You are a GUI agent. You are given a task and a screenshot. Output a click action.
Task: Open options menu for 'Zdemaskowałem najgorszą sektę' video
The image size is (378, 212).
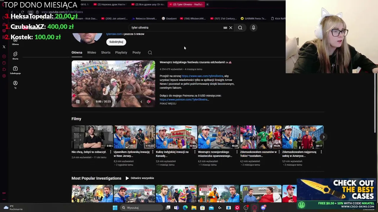321,152
